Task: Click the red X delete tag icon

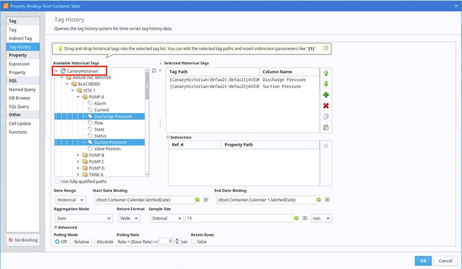Action: pos(326,106)
